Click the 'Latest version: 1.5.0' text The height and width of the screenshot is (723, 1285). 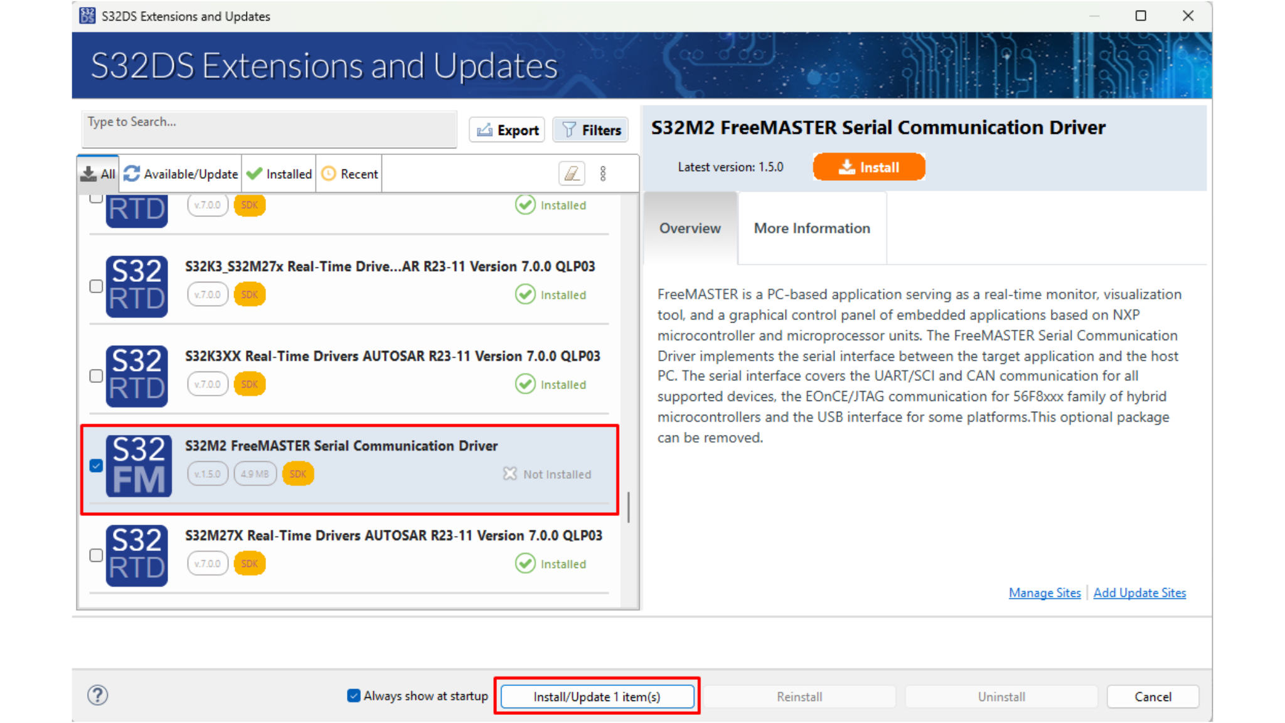(730, 167)
